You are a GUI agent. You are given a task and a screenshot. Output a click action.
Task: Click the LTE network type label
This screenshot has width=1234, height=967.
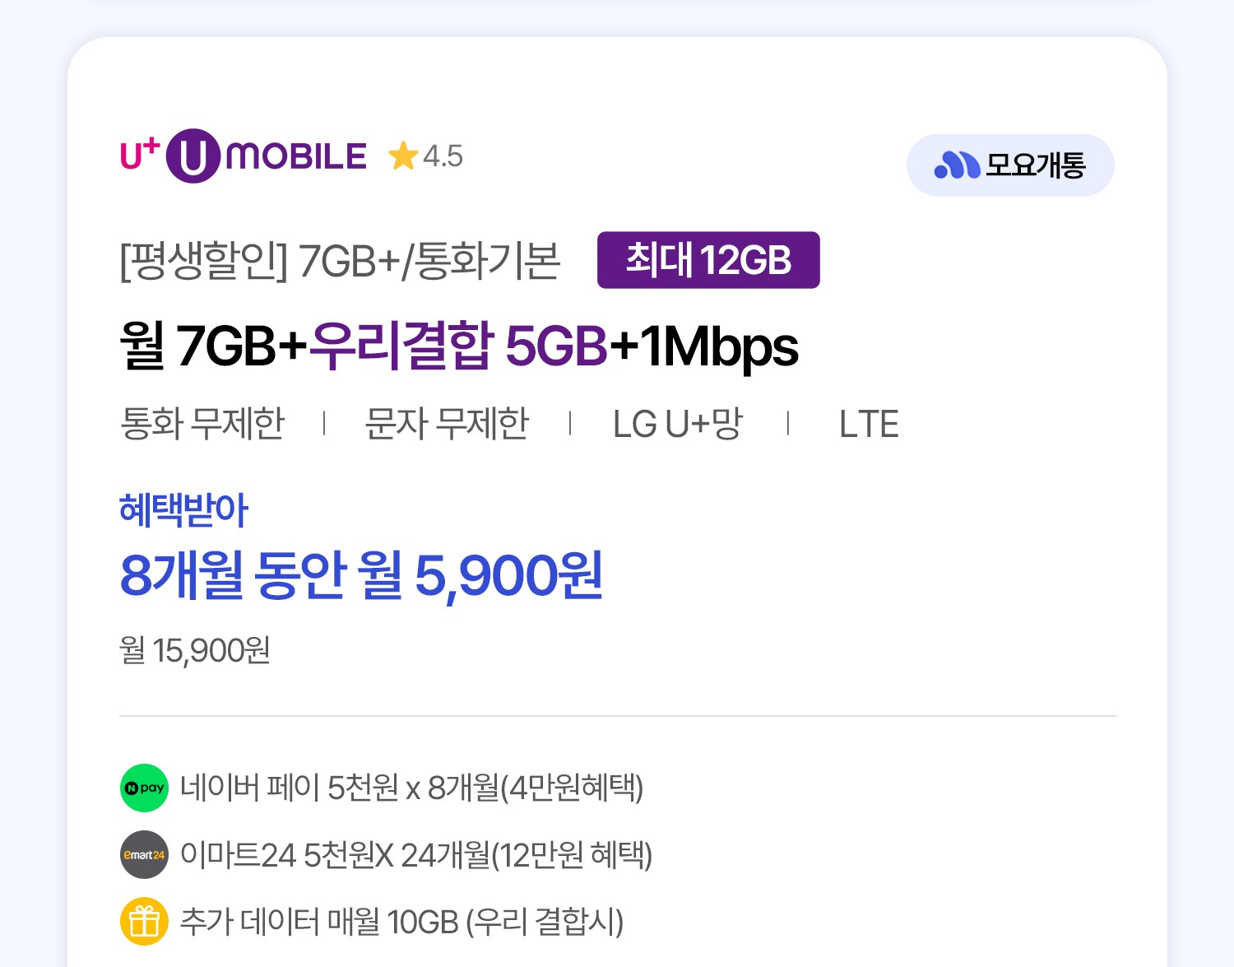pos(869,424)
